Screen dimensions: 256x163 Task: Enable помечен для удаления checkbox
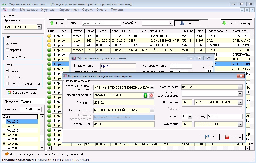pos(8,84)
